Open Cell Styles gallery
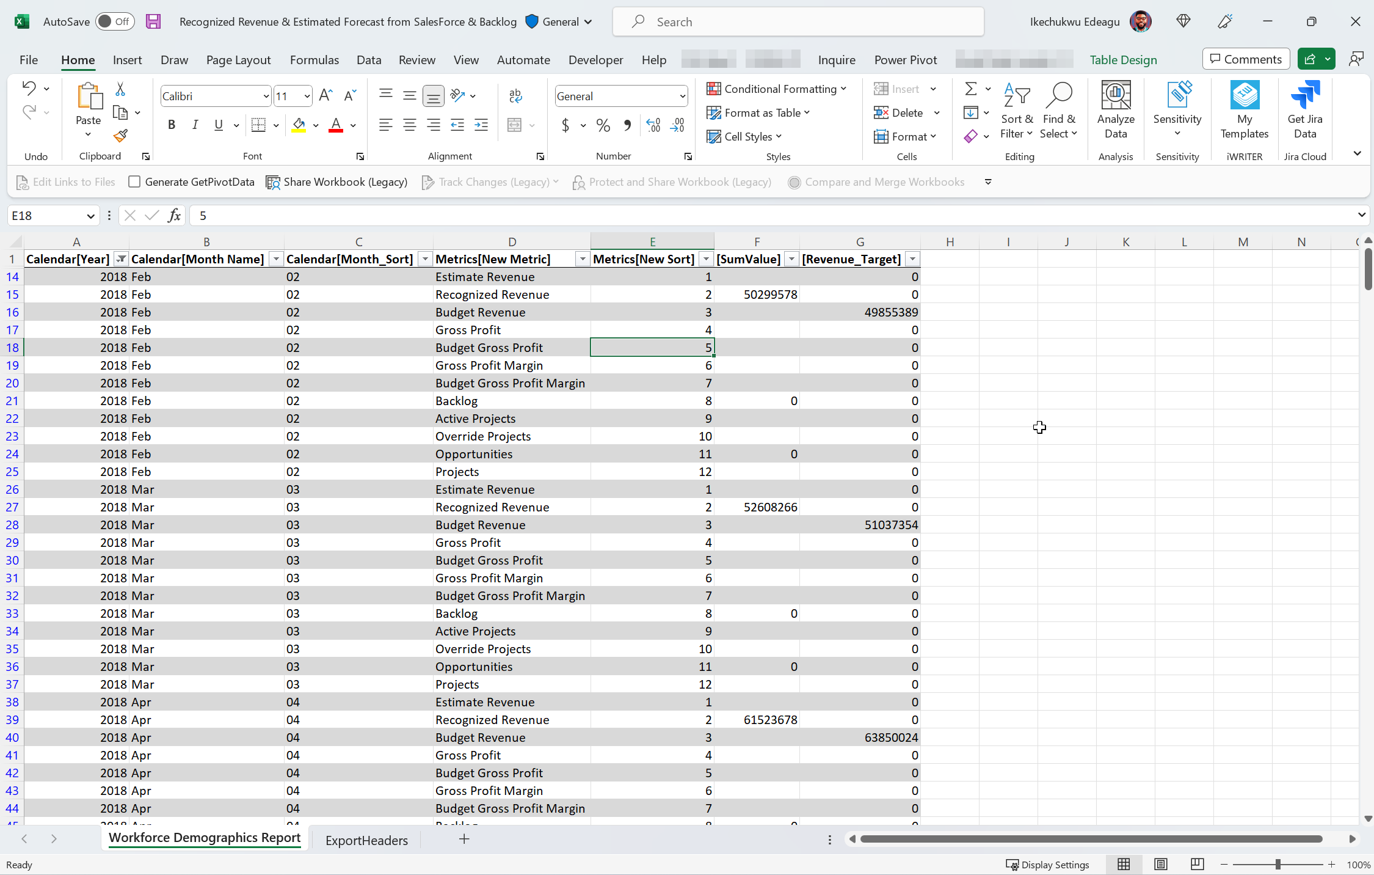 (x=744, y=136)
